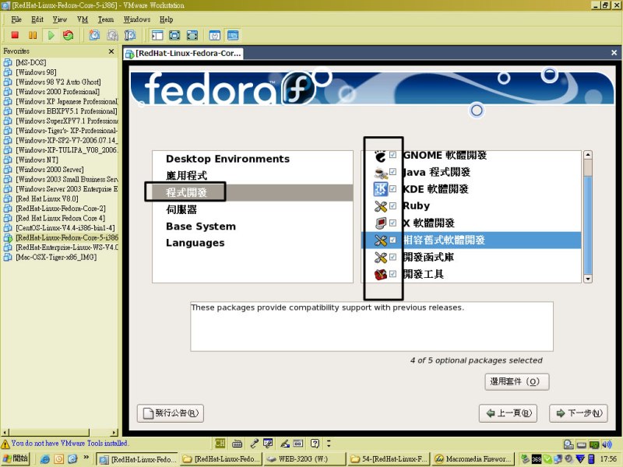Select [Red Hat Linux V8.0] in Favorites
The image size is (623, 467).
coord(47,198)
